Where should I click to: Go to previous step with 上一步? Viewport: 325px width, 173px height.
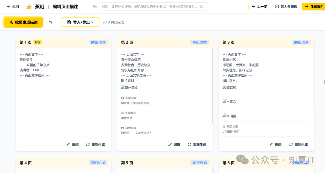click(259, 7)
